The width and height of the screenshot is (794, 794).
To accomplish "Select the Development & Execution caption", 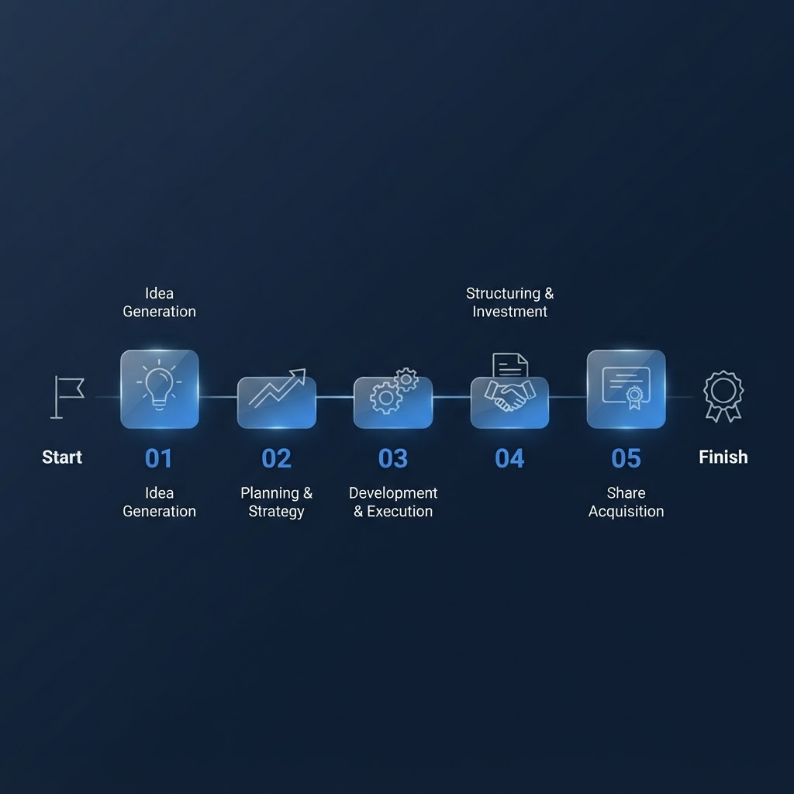I will (x=393, y=502).
